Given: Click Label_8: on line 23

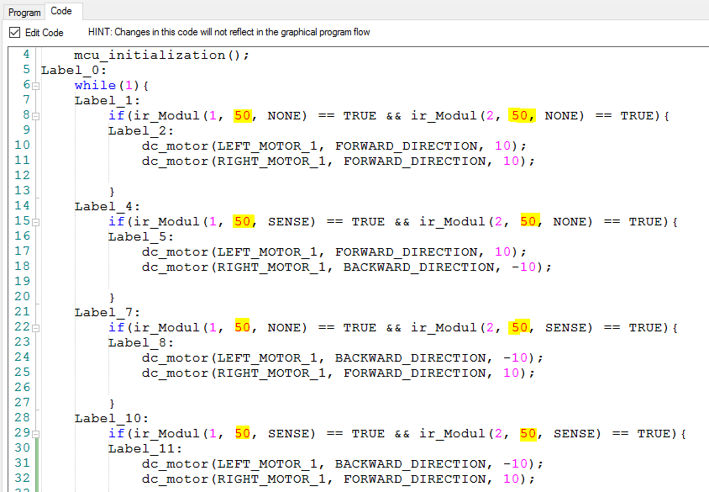Looking at the screenshot, I should click(140, 342).
